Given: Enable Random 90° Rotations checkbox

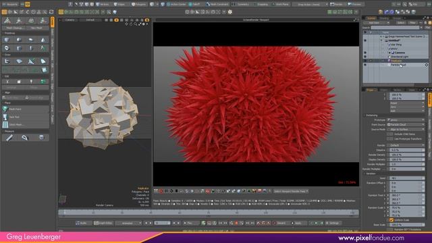Looking at the screenshot, I should [390, 230].
